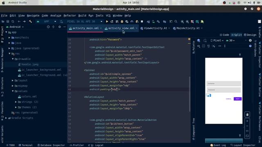Click the blue help question icon
This screenshot has height=147, width=262.
[250, 46]
